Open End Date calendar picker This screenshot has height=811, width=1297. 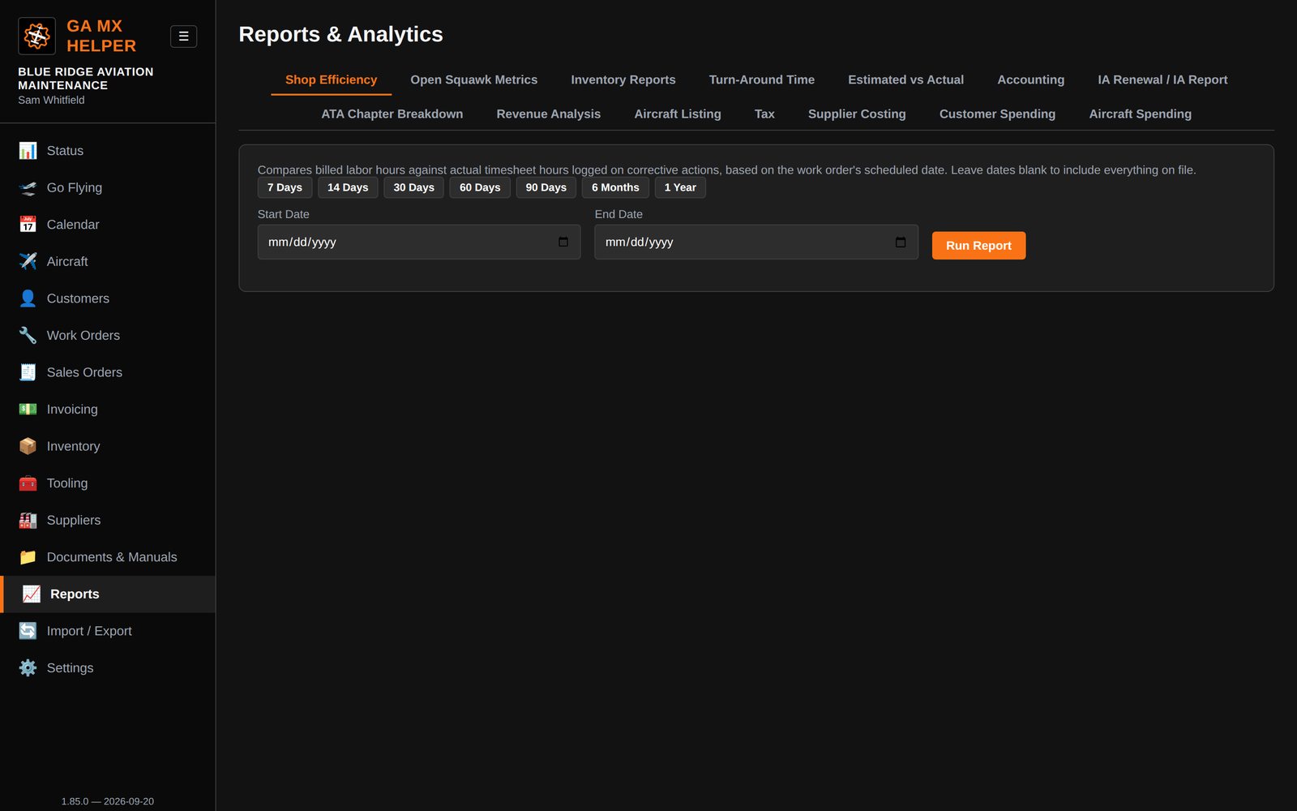[901, 242]
